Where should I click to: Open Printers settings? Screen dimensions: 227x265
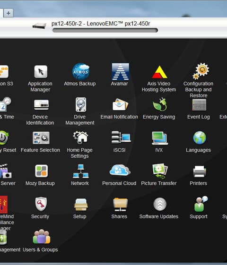(200, 171)
